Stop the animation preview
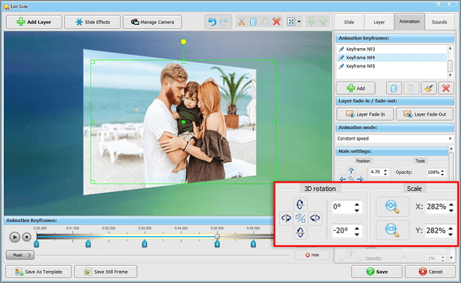The width and height of the screenshot is (461, 283). point(27,237)
